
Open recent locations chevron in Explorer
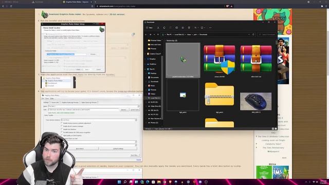click(x=154, y=34)
